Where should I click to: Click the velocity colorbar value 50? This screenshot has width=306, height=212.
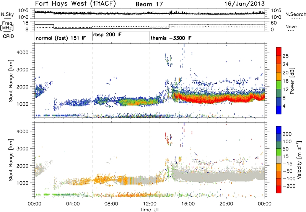click(x=285, y=149)
